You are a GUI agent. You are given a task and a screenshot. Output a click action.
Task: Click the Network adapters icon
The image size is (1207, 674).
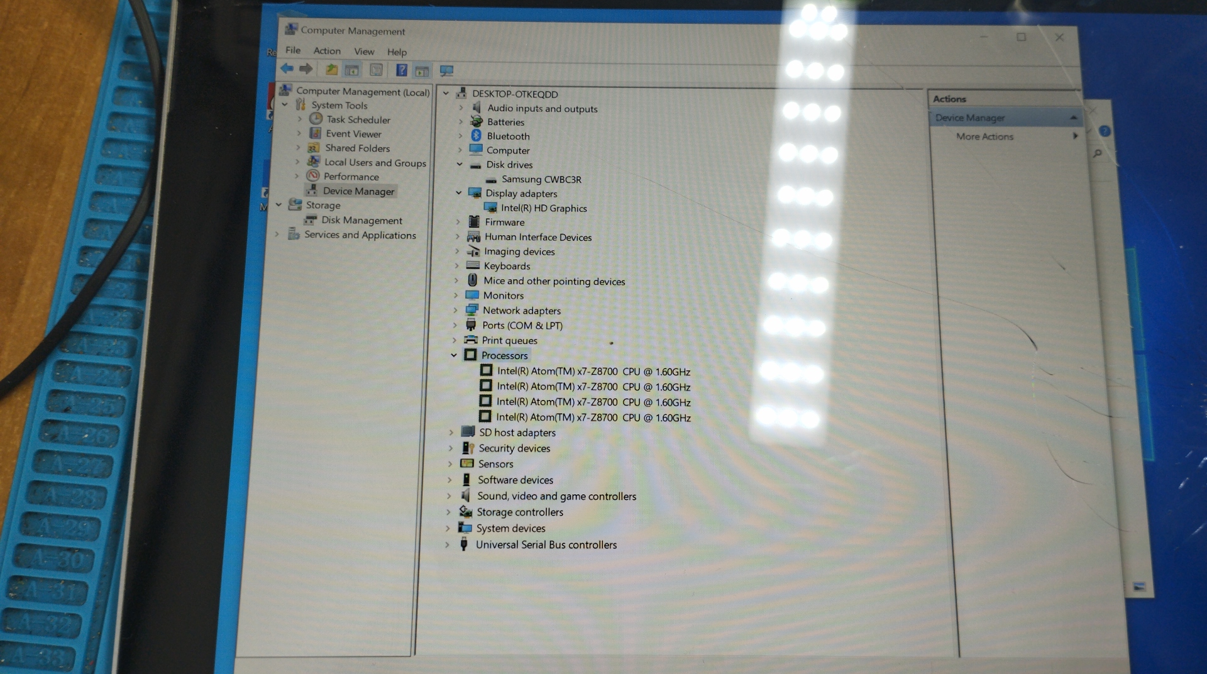click(x=472, y=309)
